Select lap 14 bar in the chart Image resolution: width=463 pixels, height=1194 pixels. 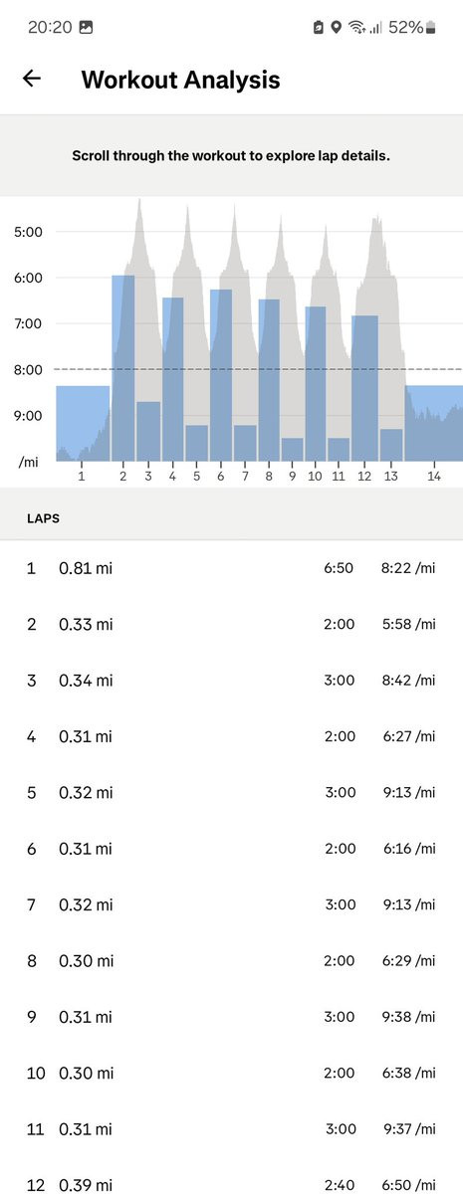pos(434,423)
